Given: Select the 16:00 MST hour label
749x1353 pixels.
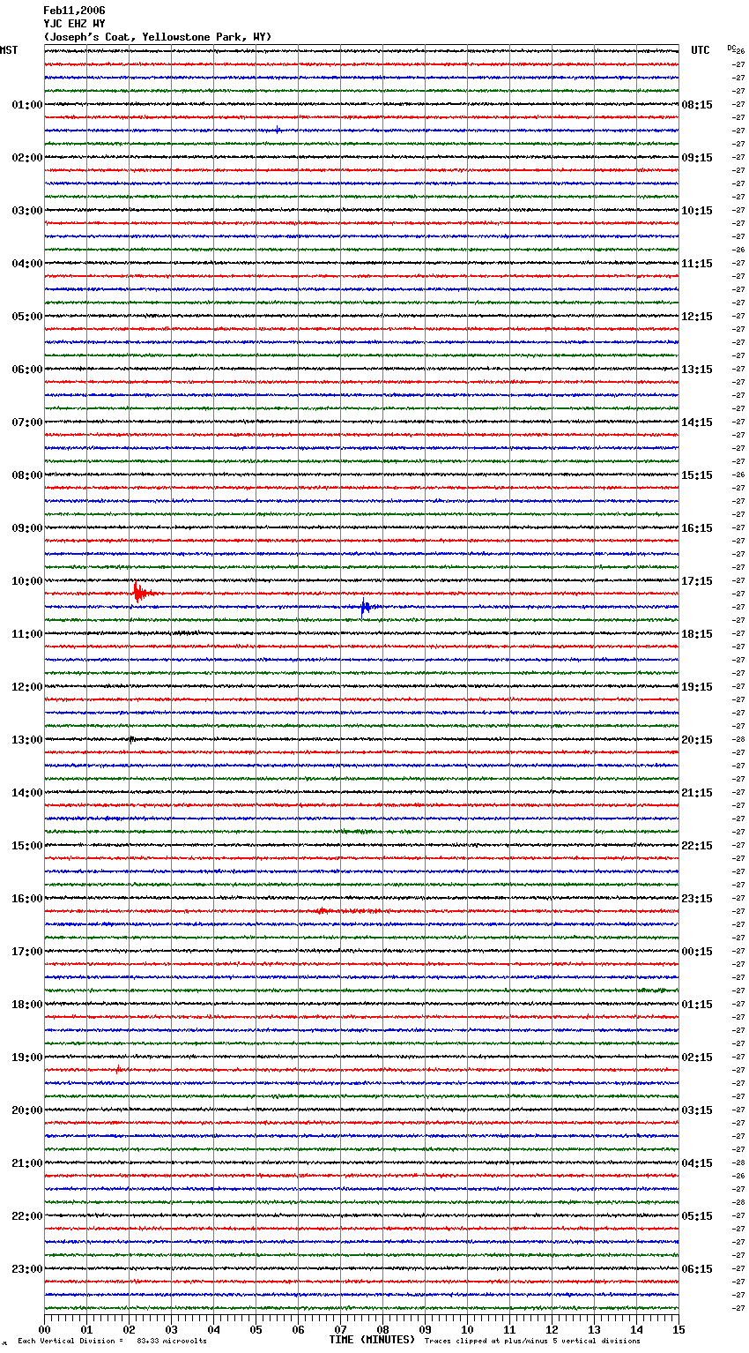Looking at the screenshot, I should coord(26,899).
